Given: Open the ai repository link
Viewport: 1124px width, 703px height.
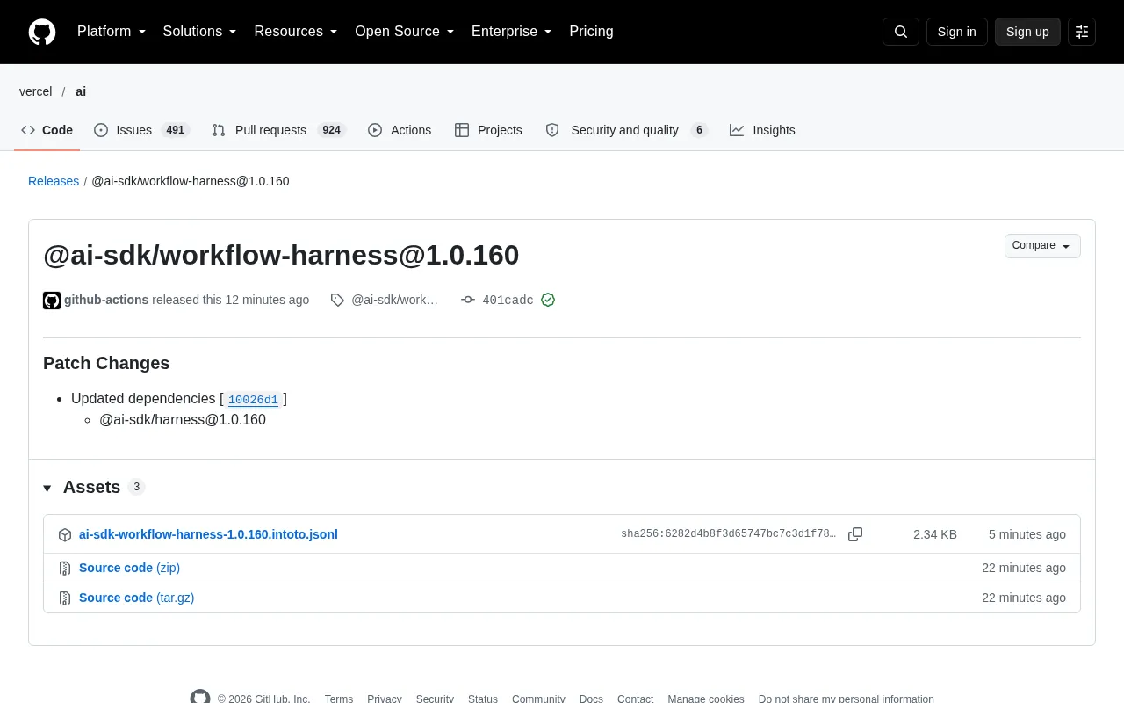Looking at the screenshot, I should pos(81,91).
